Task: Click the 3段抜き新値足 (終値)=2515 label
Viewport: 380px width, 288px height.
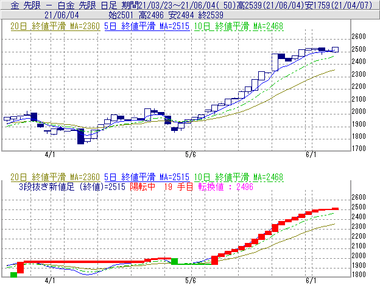Action: click(72, 187)
